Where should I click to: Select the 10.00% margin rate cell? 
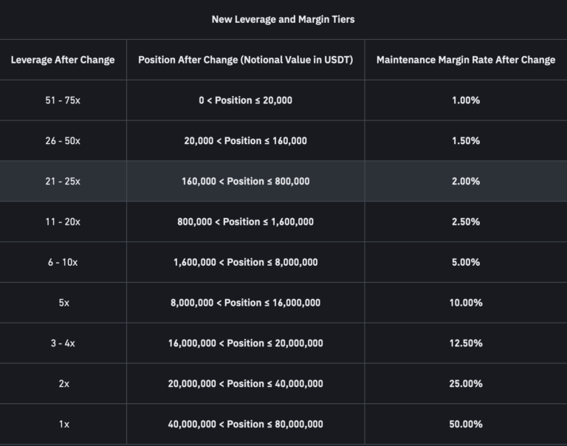[x=465, y=303]
